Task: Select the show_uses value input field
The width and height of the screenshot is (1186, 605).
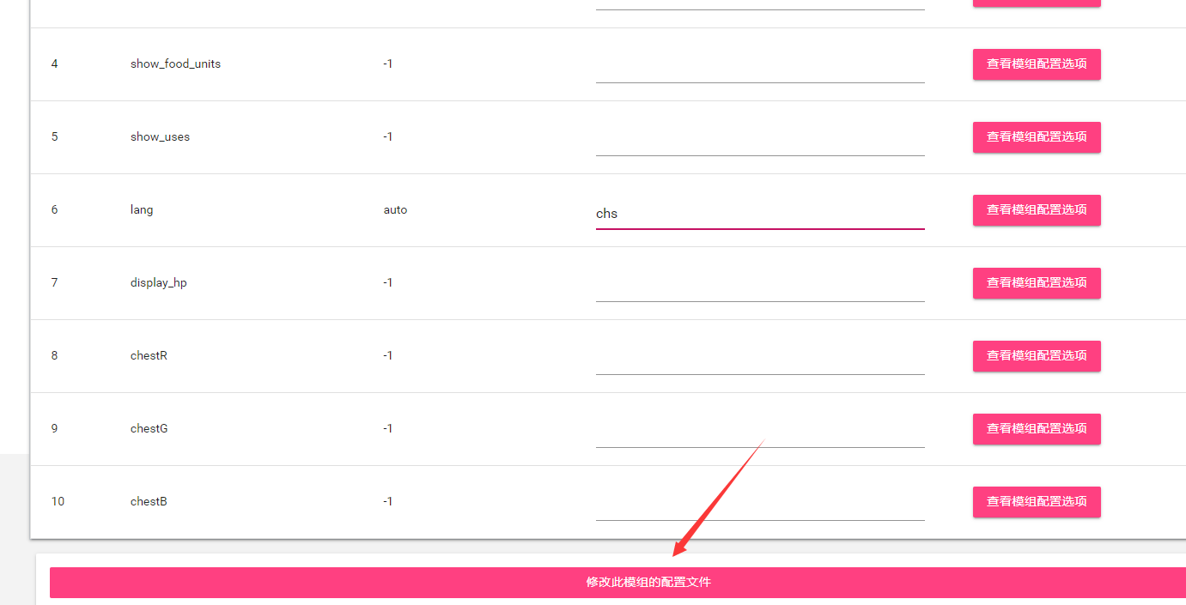Action: (760, 141)
